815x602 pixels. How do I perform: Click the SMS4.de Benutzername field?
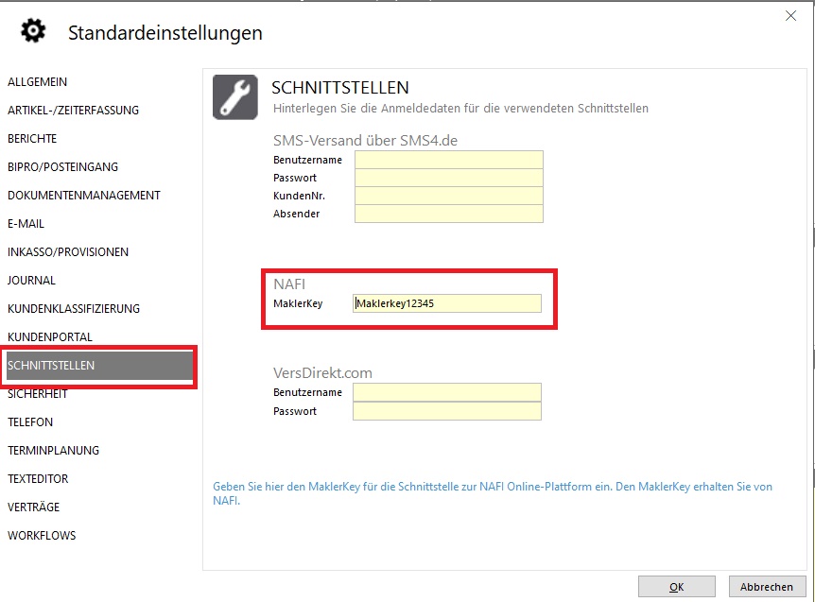[449, 160]
